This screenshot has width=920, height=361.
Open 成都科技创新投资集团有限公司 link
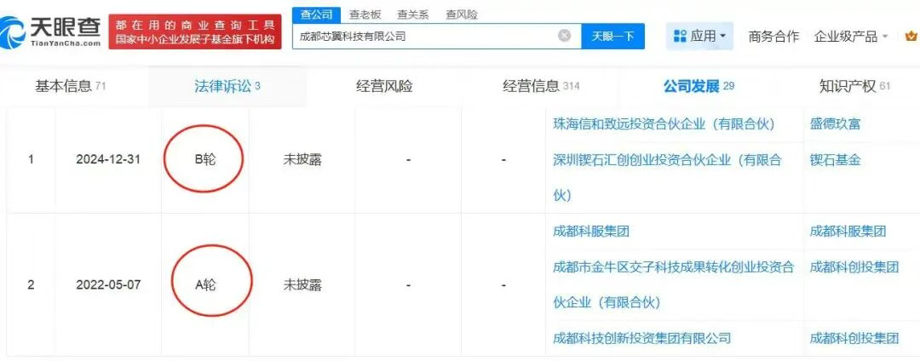click(x=642, y=338)
